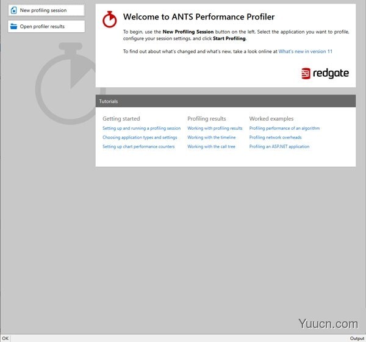
Task: Click the Profiling results heading
Action: [207, 118]
